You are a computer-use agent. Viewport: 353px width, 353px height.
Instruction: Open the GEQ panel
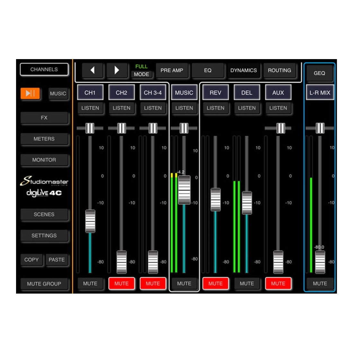[320, 73]
